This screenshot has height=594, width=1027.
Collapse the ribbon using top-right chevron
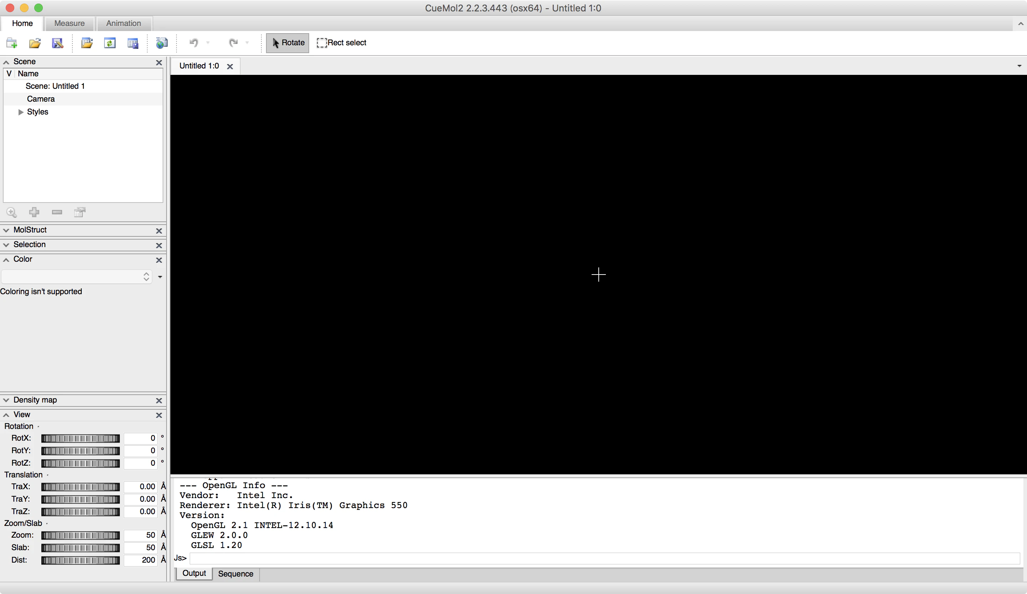pos(1021,24)
